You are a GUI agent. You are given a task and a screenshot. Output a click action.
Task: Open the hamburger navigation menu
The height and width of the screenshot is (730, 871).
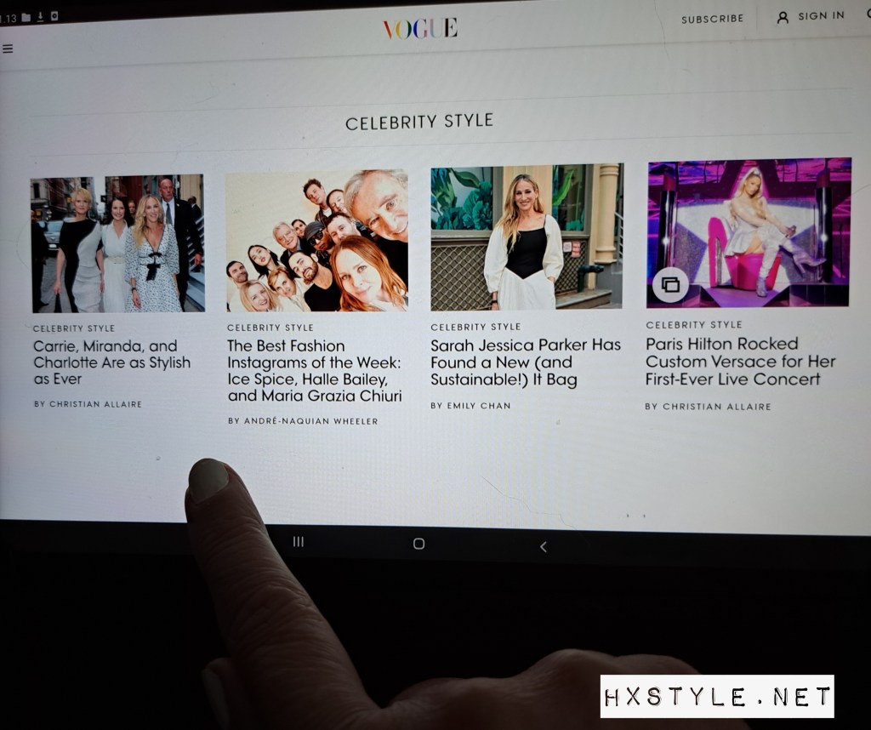point(8,48)
